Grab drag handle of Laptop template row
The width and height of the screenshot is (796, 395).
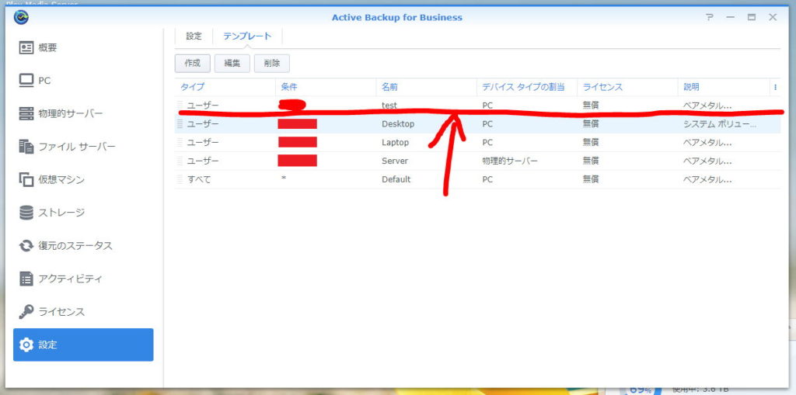pyautogui.click(x=180, y=143)
